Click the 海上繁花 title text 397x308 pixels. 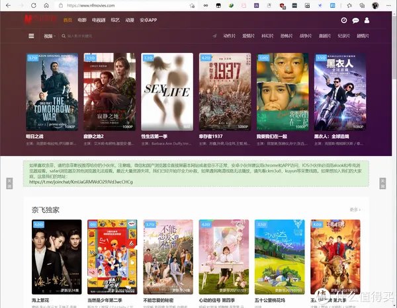coord(40,300)
